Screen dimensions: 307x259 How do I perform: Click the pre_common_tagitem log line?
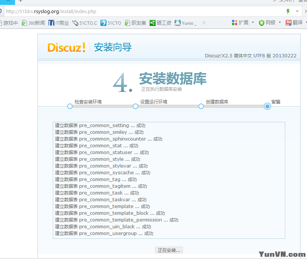(101, 186)
